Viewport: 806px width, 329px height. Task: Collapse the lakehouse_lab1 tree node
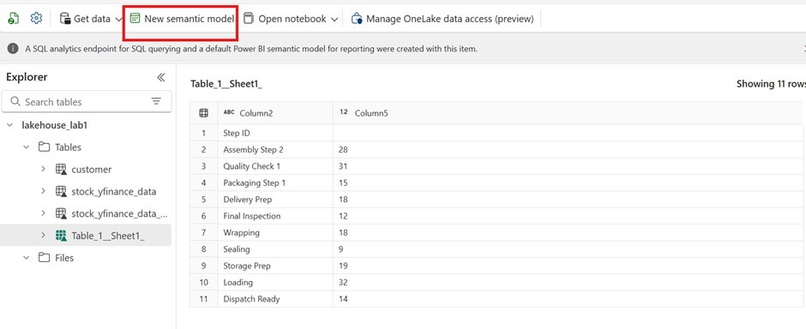click(x=9, y=125)
